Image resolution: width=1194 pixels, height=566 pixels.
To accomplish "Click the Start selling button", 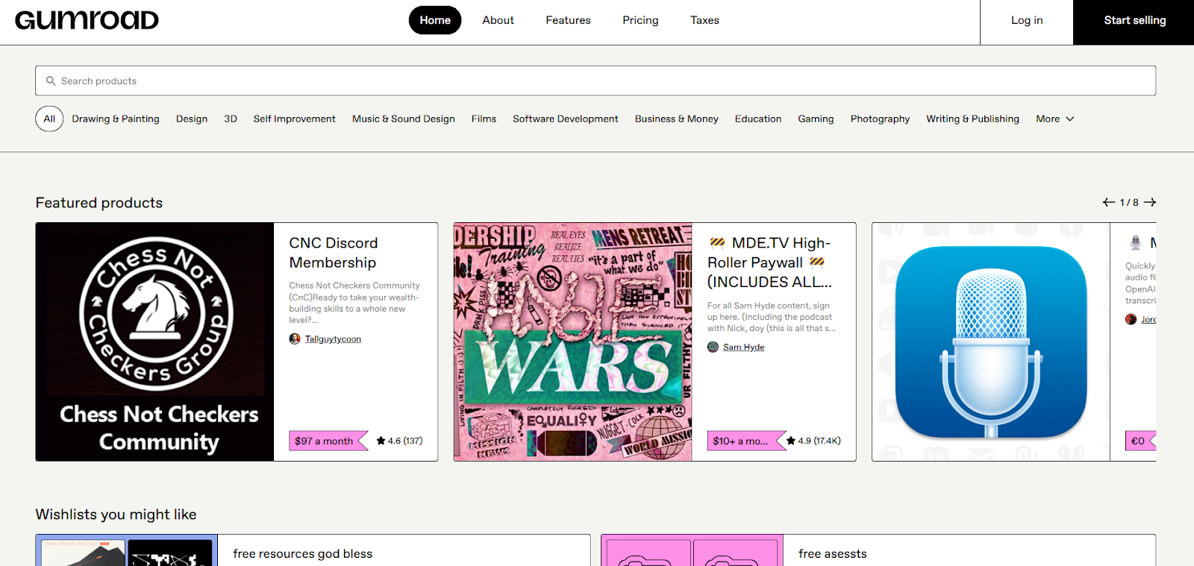I will 1134,22.
